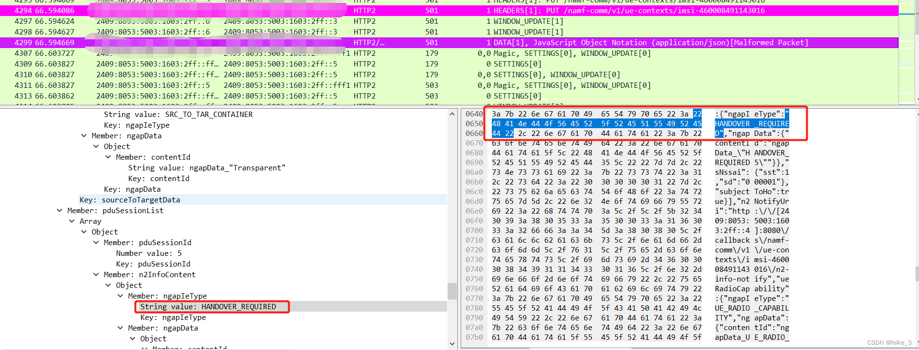Select packet 4298 WINDOW_UPDATE row
This screenshot has height=350, width=919.
[449, 32]
